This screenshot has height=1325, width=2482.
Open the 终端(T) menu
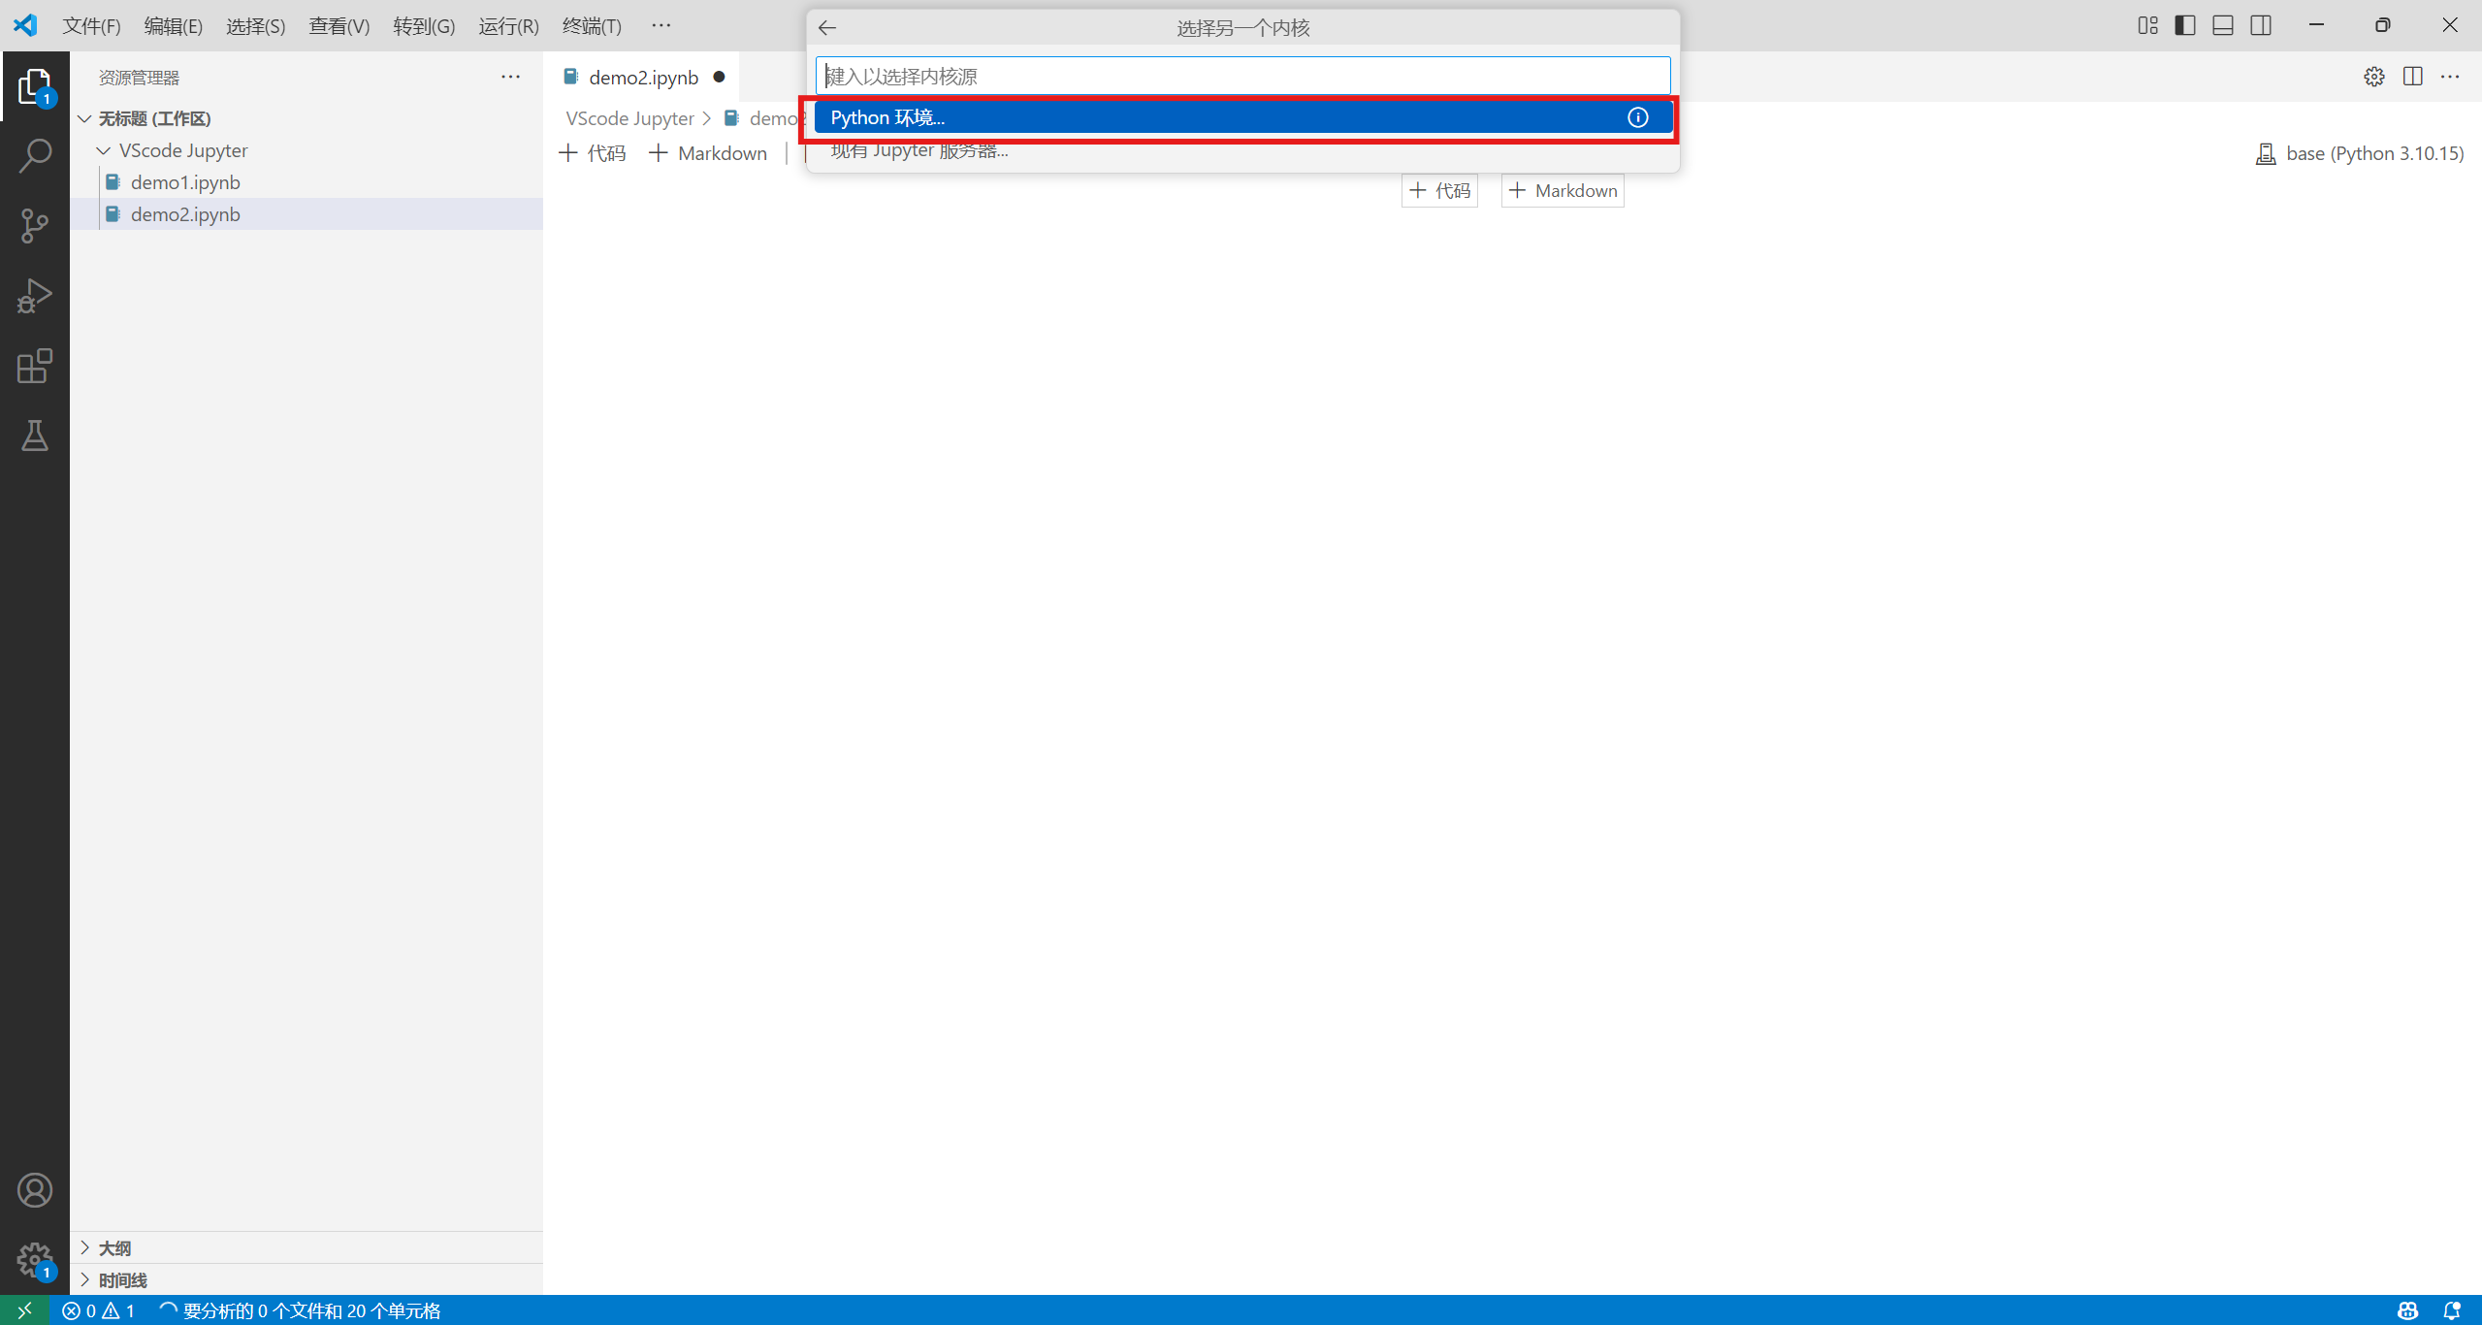(x=592, y=25)
